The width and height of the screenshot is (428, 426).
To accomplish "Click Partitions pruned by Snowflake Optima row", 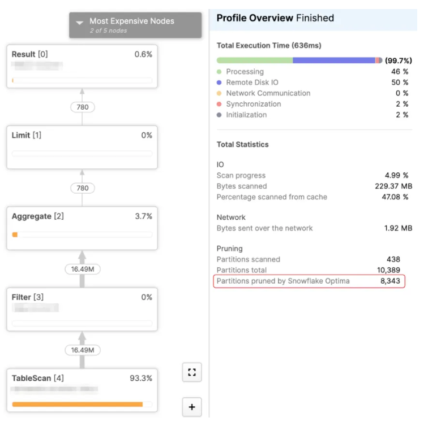I will pyautogui.click(x=310, y=281).
